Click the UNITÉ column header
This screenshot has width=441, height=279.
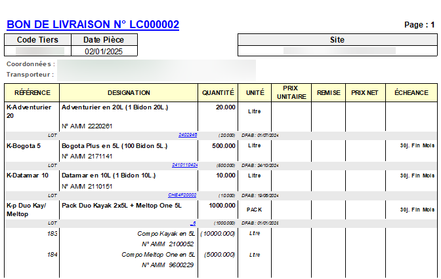[255, 93]
